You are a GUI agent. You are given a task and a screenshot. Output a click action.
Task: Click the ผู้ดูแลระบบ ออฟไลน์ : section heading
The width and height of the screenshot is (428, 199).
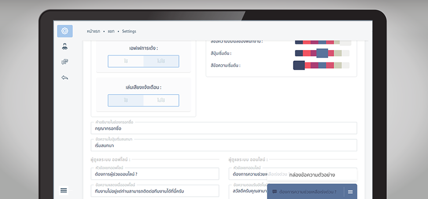click(x=110, y=159)
